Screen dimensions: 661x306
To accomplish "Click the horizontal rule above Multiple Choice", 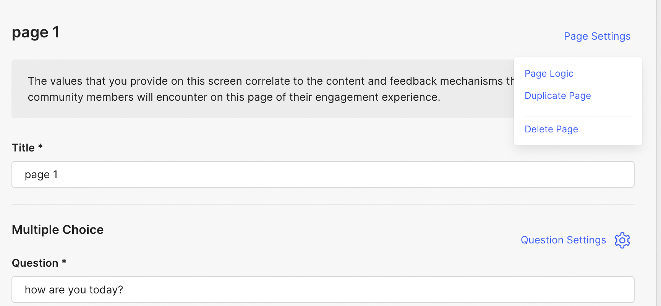I will [x=323, y=204].
